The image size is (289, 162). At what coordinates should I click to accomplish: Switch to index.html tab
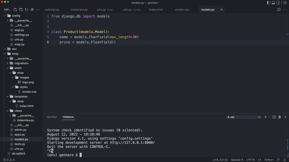tap(156, 9)
